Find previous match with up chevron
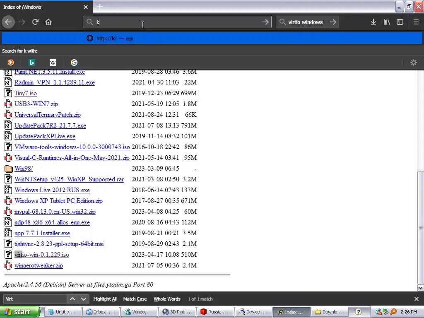This screenshot has height=318, width=424. [x=72, y=299]
